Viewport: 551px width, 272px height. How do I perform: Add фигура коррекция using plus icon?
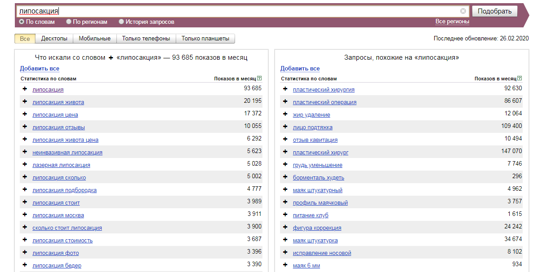pyautogui.click(x=285, y=227)
